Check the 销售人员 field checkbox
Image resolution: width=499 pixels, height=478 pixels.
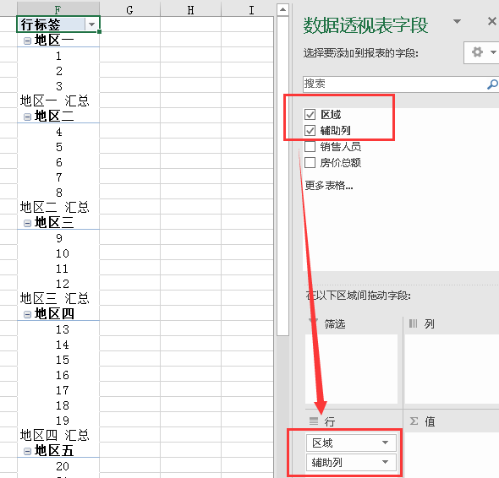point(310,146)
